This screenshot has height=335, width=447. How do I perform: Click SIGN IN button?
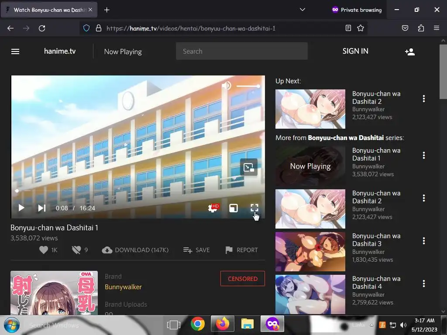[x=355, y=51]
